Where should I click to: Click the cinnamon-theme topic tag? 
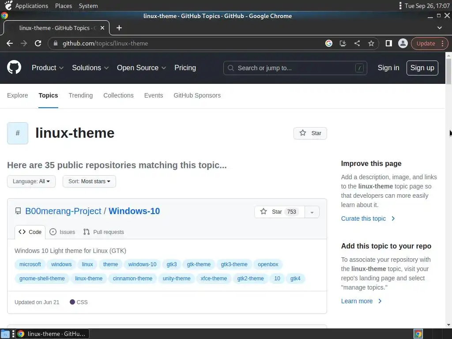tap(132, 279)
